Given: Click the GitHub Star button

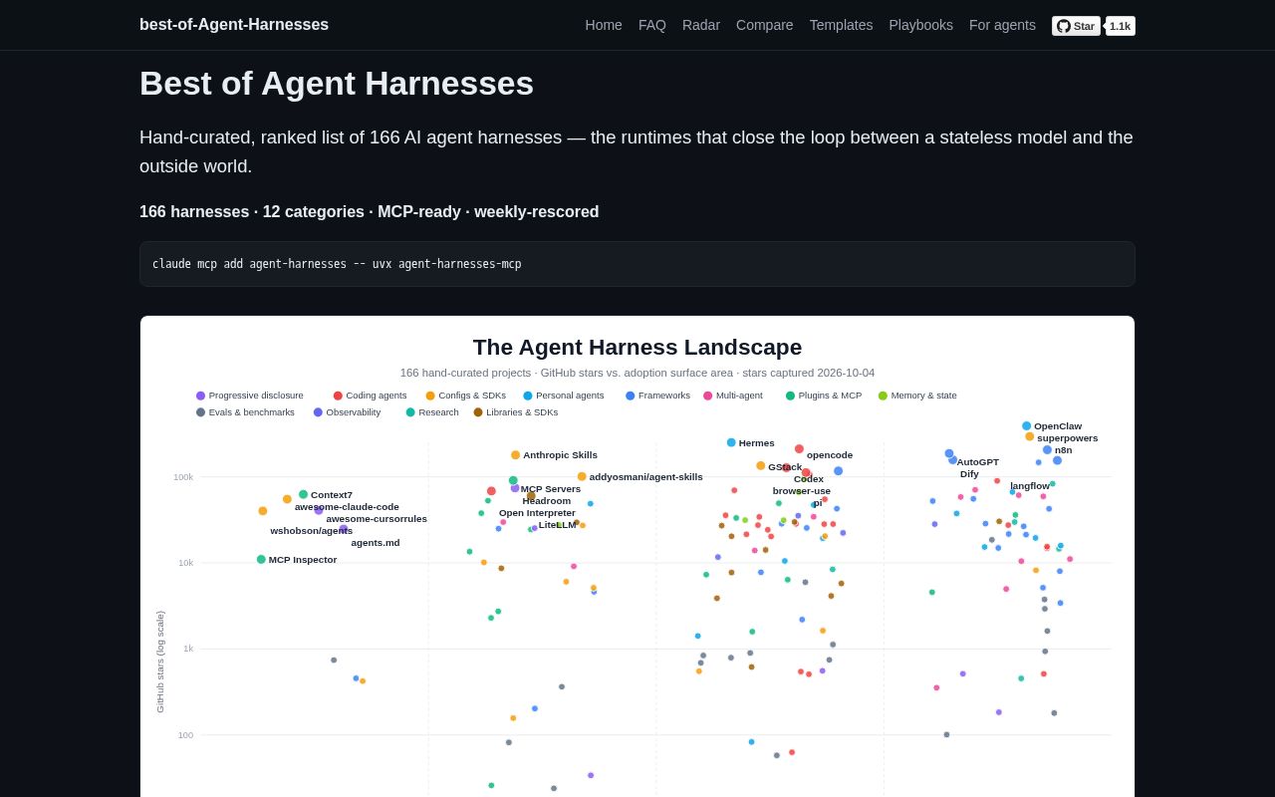Looking at the screenshot, I should coord(1076,26).
